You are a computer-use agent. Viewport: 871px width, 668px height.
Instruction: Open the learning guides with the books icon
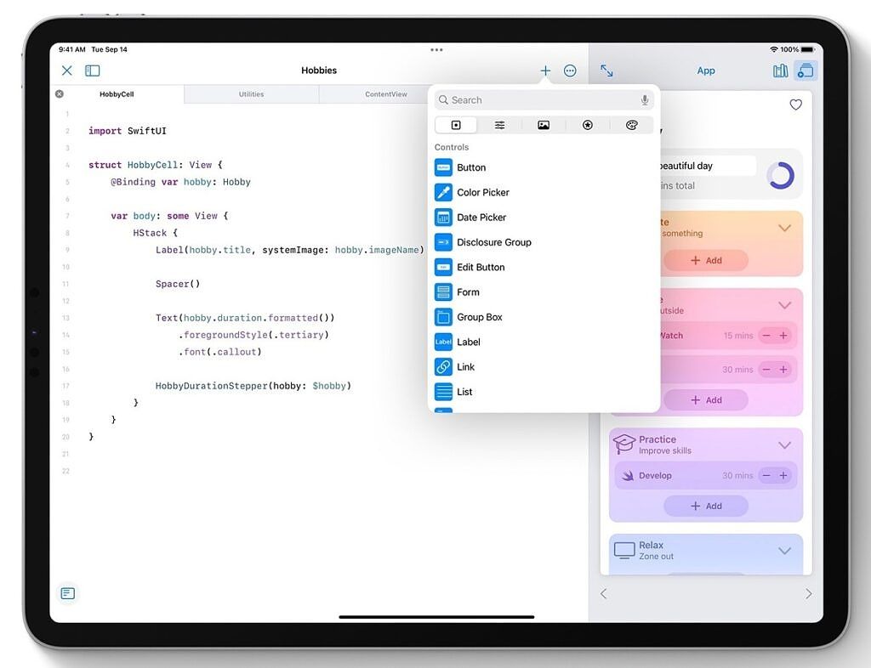pyautogui.click(x=780, y=71)
